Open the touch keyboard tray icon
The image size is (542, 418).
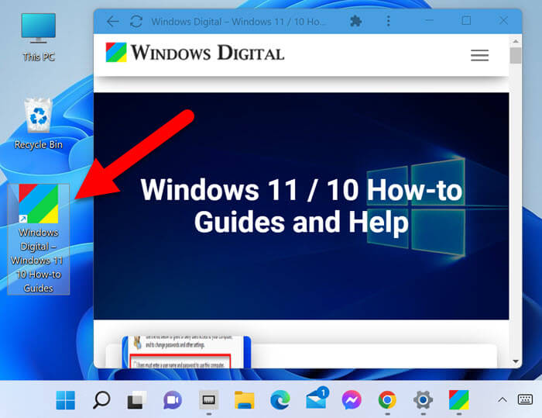coord(525,399)
